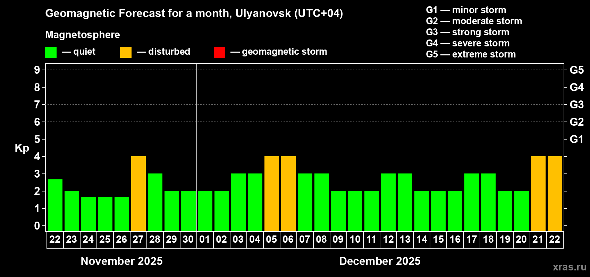The width and height of the screenshot is (590, 277).
Task: Click the orange disturbed legend swatch
Action: [x=126, y=52]
